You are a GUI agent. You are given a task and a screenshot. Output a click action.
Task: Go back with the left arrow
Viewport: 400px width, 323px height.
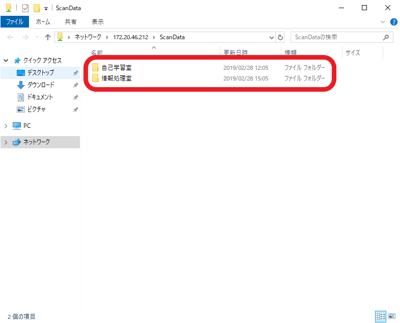click(x=10, y=37)
